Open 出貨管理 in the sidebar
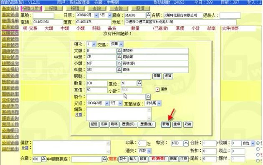 10,45
